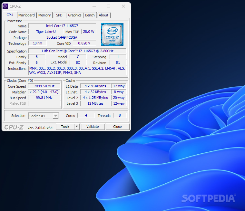Click the Intel Core i7 logo badge
Image resolution: width=245 pixels, height=211 pixels.
(x=112, y=34)
